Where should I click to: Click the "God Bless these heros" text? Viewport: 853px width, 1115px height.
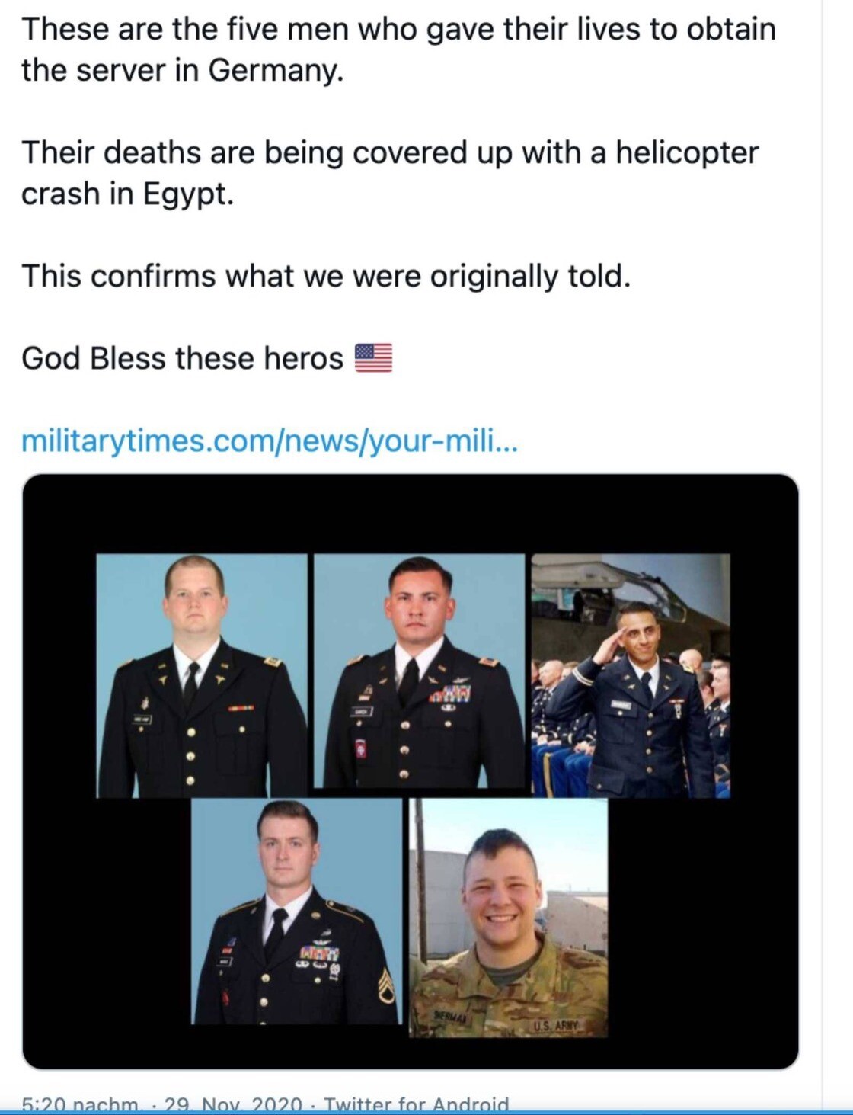182,358
